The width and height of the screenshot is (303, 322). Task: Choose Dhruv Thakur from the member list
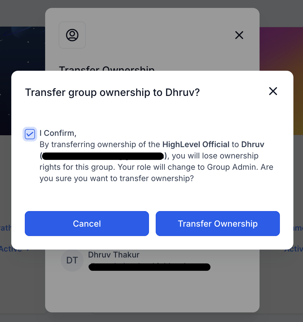coord(114,255)
